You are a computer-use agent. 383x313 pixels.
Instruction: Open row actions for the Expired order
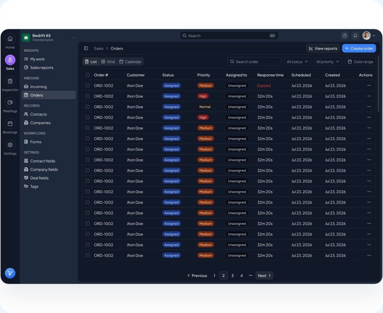pos(369,86)
